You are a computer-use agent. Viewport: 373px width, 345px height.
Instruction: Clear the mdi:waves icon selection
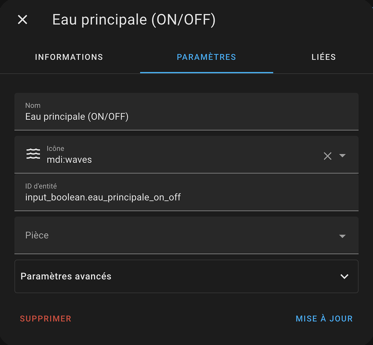pyautogui.click(x=327, y=156)
